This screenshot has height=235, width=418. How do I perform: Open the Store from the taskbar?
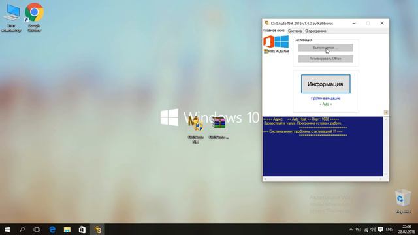pyautogui.click(x=82, y=229)
